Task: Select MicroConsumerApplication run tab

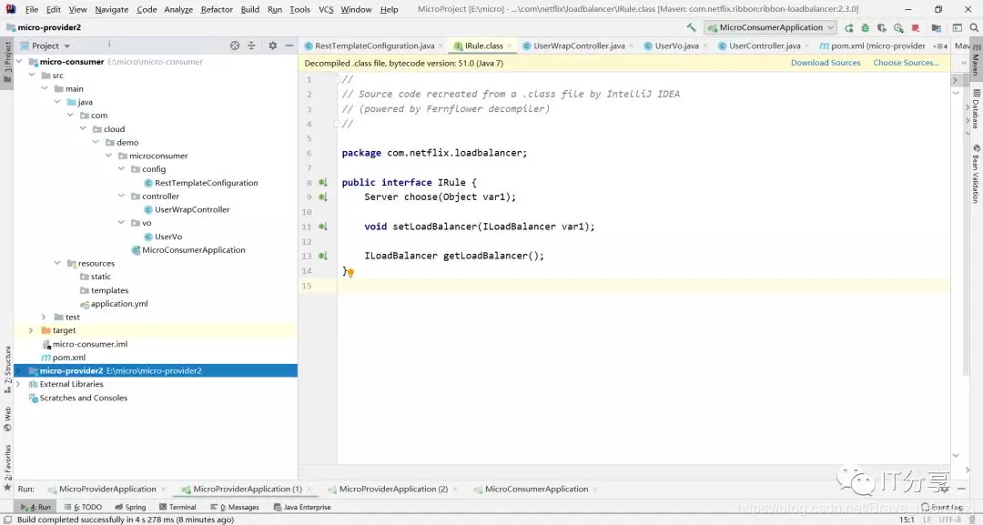Action: 536,489
